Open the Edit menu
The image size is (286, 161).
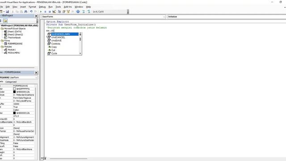pos(8,7)
